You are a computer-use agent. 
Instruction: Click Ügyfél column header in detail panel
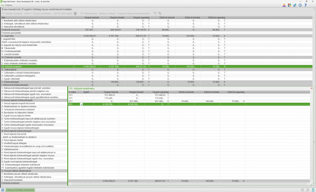pos(88,92)
